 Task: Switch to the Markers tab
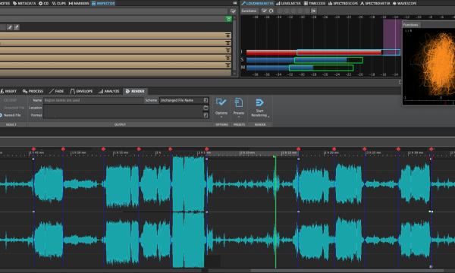[x=79, y=4]
